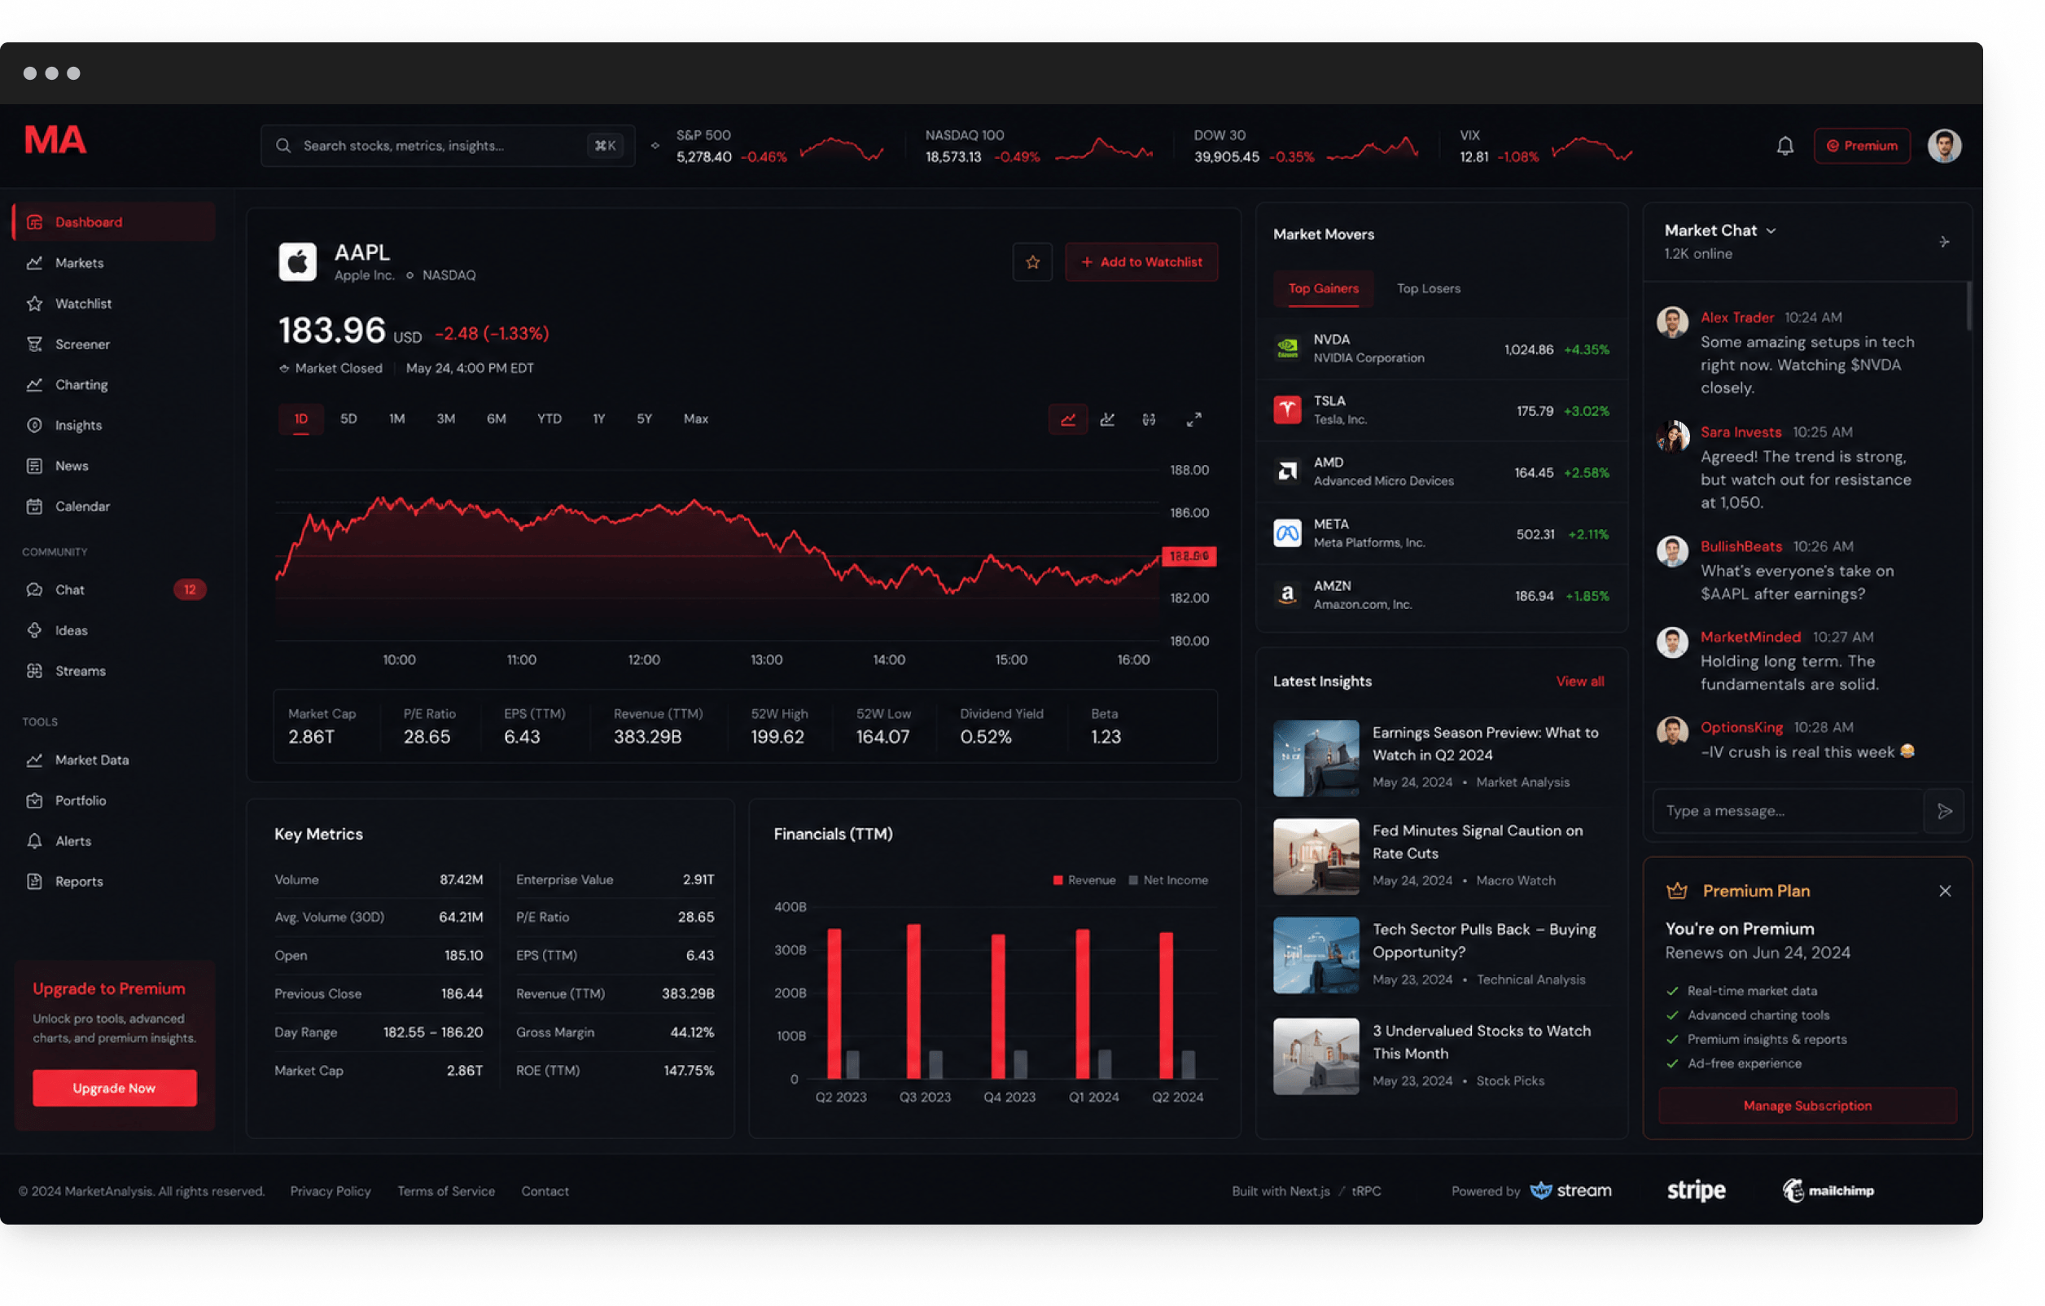
Task: Send the chat message arrow
Action: (x=1944, y=811)
